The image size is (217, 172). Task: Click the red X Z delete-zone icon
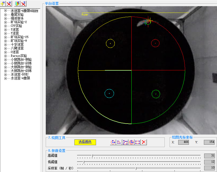(x=24, y=3)
